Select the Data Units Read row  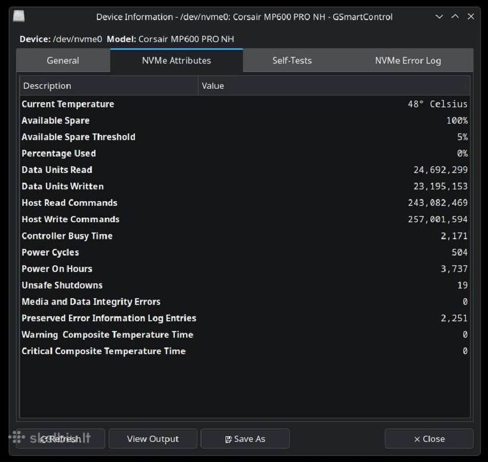(245, 170)
